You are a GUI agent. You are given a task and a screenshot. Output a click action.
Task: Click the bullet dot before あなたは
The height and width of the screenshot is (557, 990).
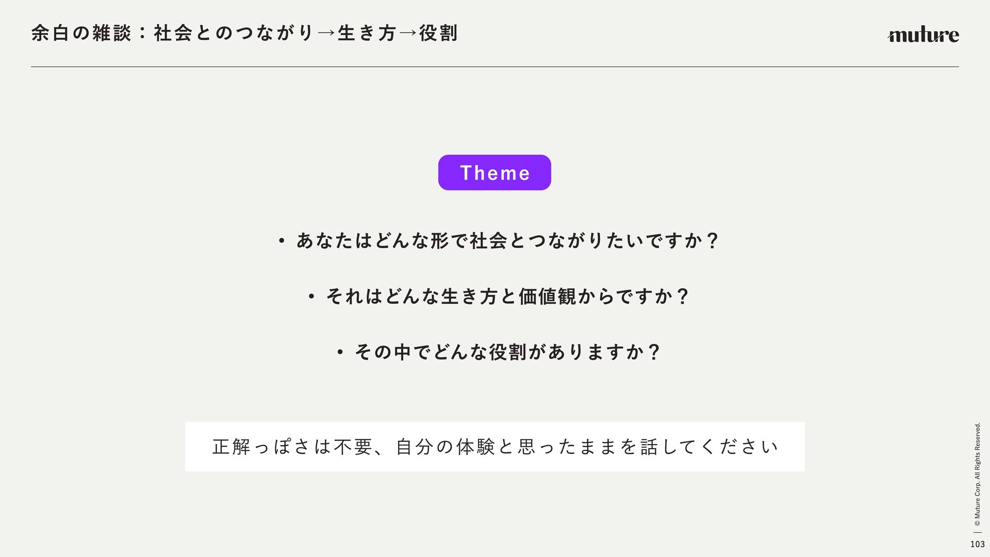tap(282, 241)
